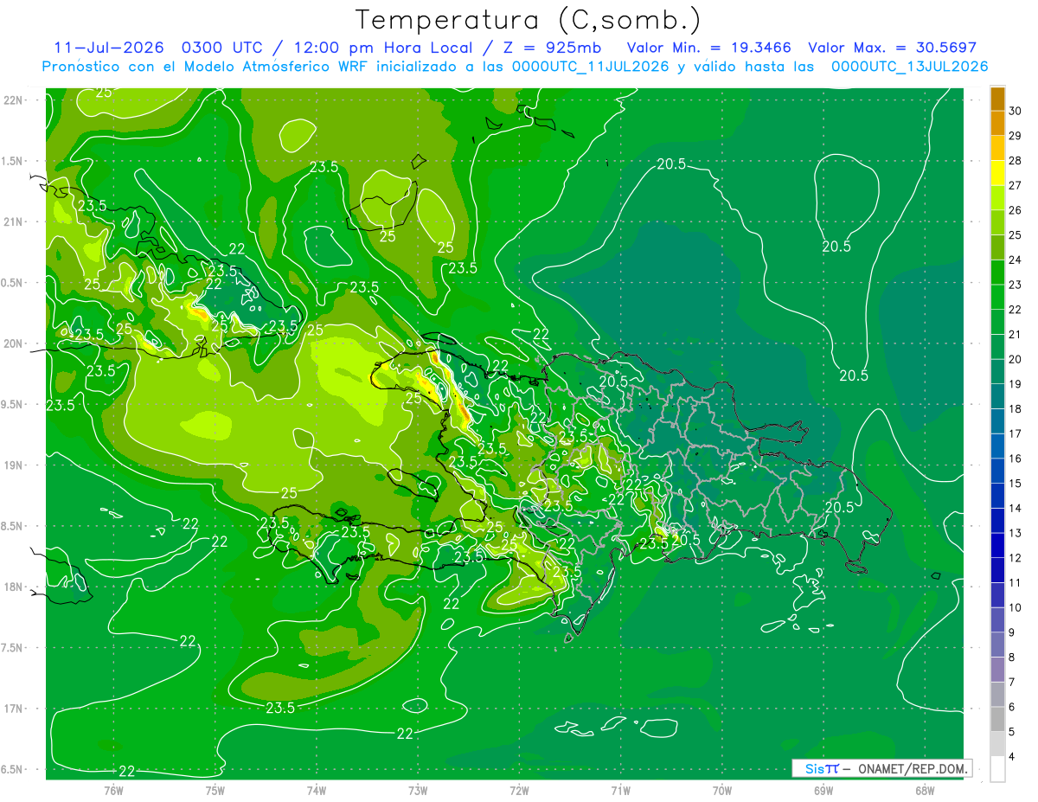1038x802 pixels.
Task: Click the '30' label on the color scale
Action: pyautogui.click(x=1015, y=112)
